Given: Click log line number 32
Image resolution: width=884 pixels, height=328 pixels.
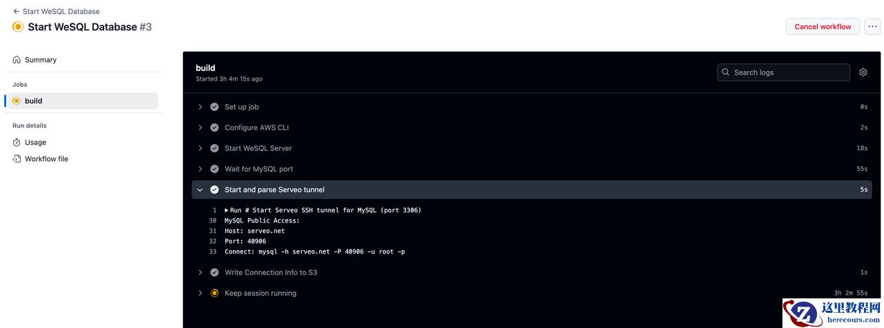Looking at the screenshot, I should (213, 241).
